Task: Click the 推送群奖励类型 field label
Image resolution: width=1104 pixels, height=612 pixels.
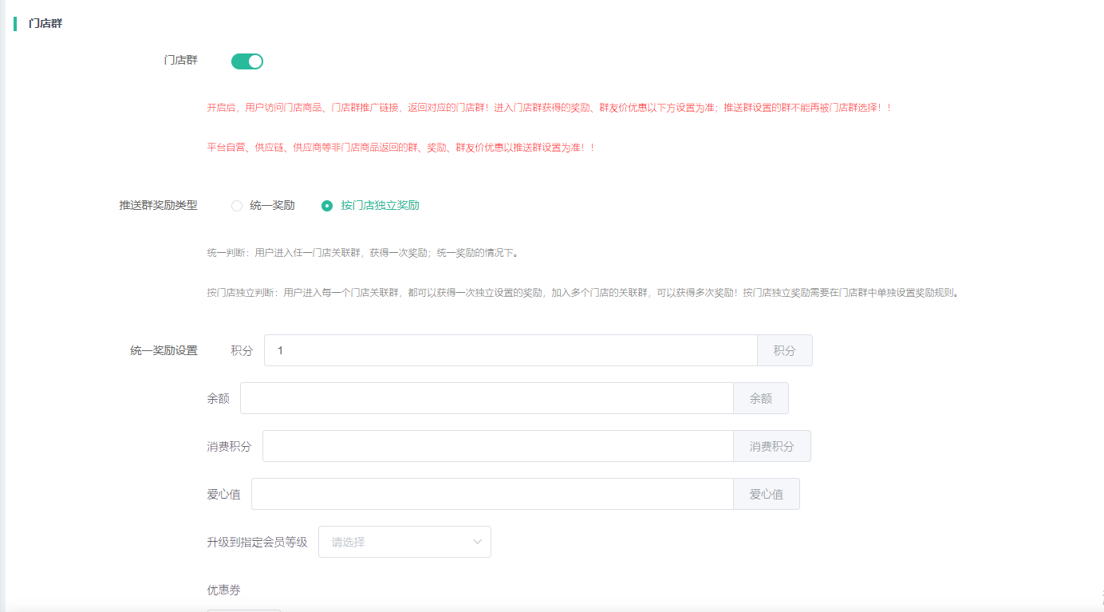Action: [x=158, y=205]
